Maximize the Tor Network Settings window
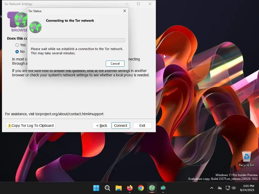This screenshot has height=194, width=259. click(x=138, y=4)
